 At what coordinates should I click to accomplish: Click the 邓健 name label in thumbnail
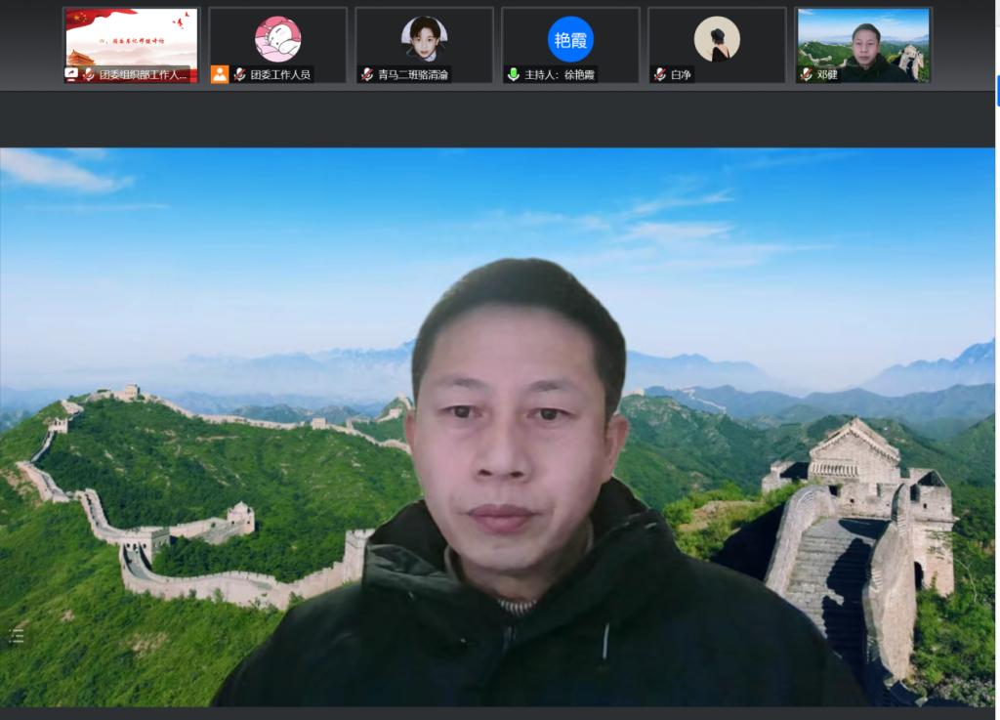tap(827, 74)
